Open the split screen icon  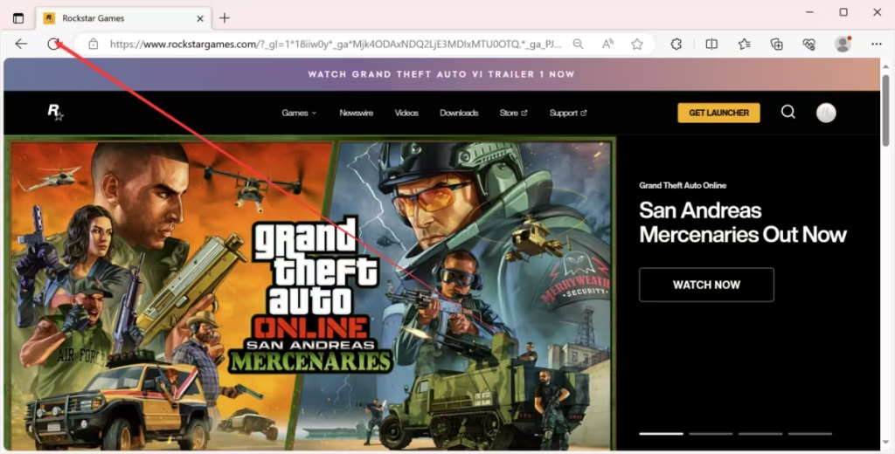click(x=711, y=44)
